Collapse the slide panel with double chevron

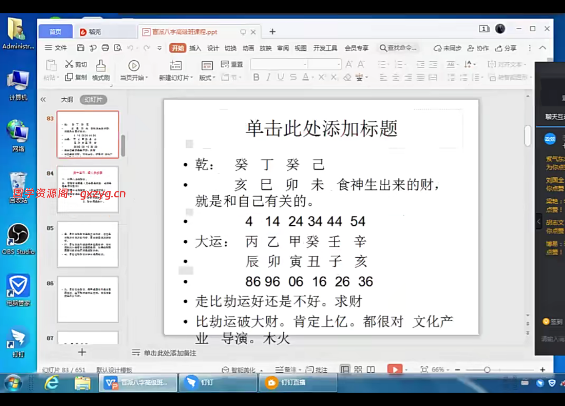click(x=43, y=100)
